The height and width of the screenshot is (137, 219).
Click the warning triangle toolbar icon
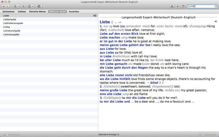tap(172, 6)
